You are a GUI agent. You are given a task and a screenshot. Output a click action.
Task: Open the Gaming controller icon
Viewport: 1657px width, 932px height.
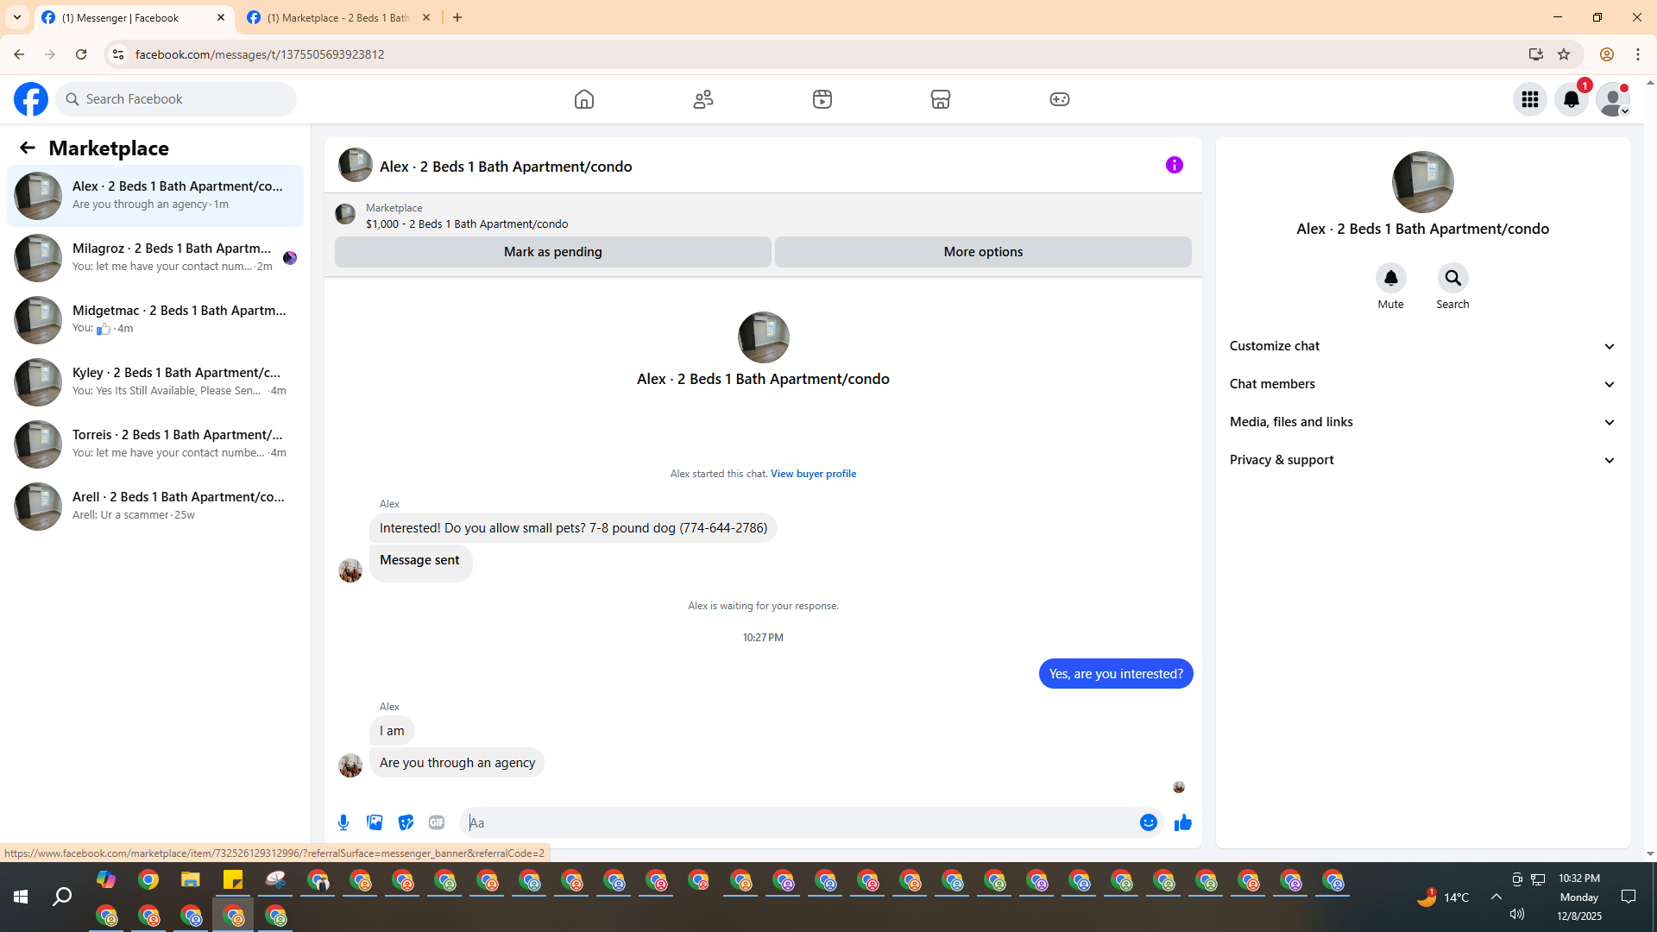pyautogui.click(x=1060, y=99)
